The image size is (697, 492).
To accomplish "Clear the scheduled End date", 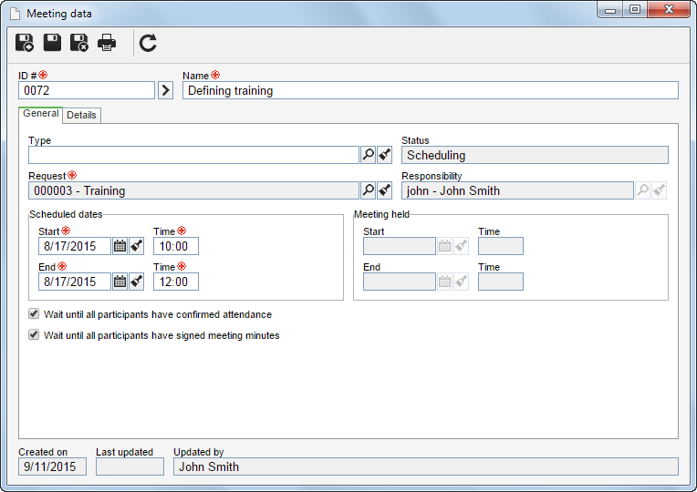I will pyautogui.click(x=137, y=282).
